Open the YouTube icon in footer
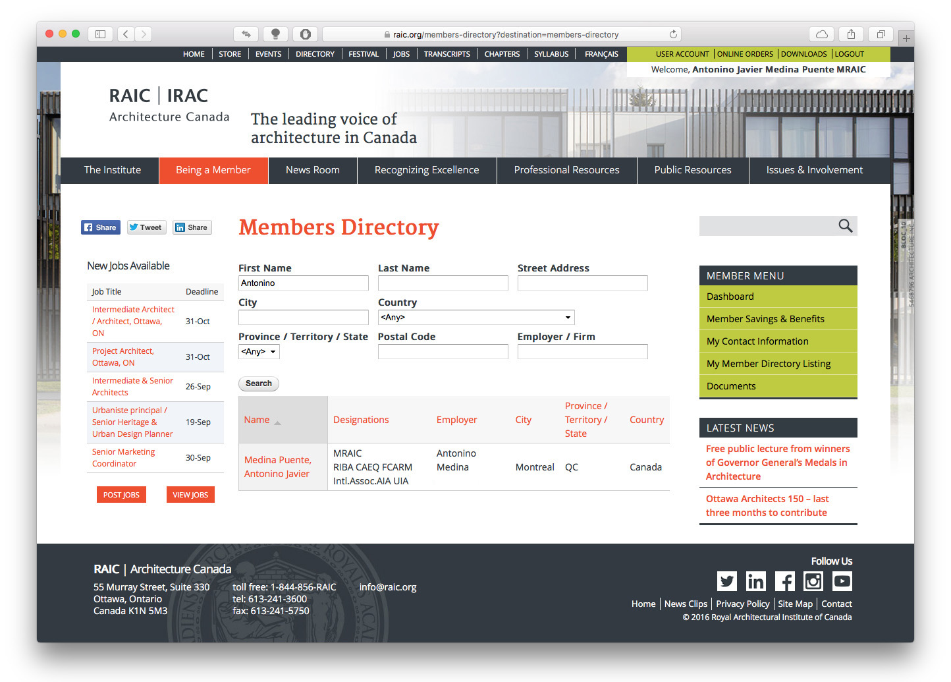The image size is (951, 682). 842,581
